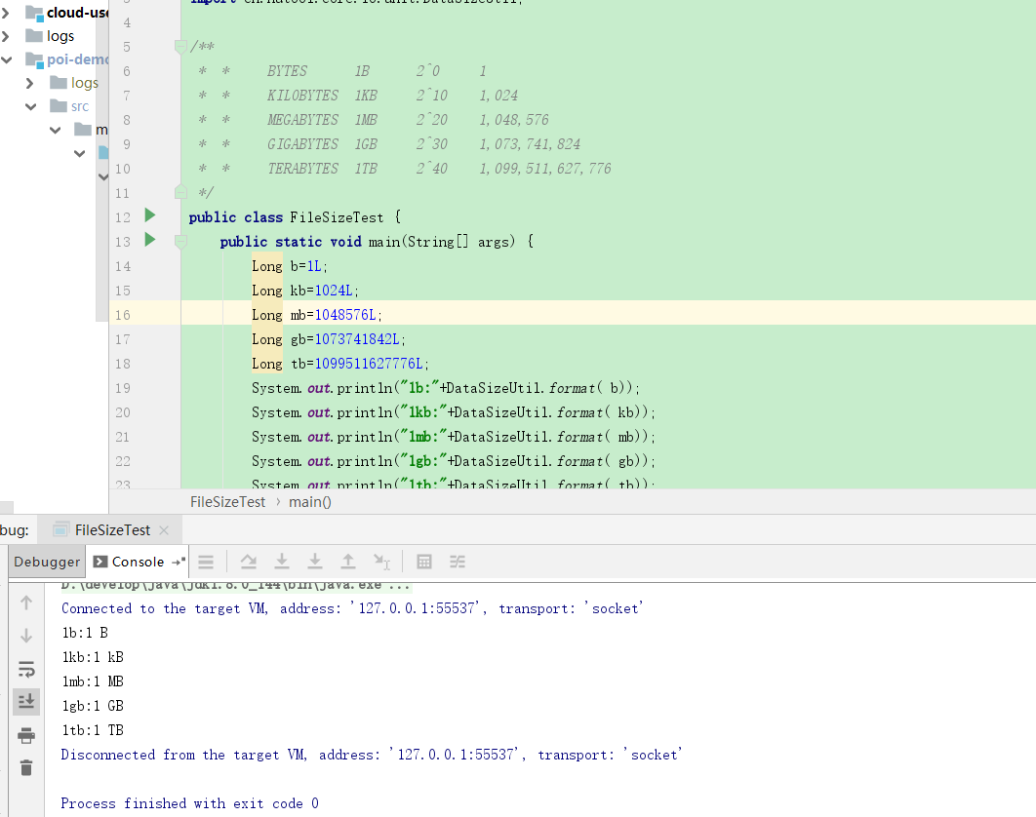Click console output line '1b:1 B'
Viewport: 1036px width, 817px height.
coord(85,633)
